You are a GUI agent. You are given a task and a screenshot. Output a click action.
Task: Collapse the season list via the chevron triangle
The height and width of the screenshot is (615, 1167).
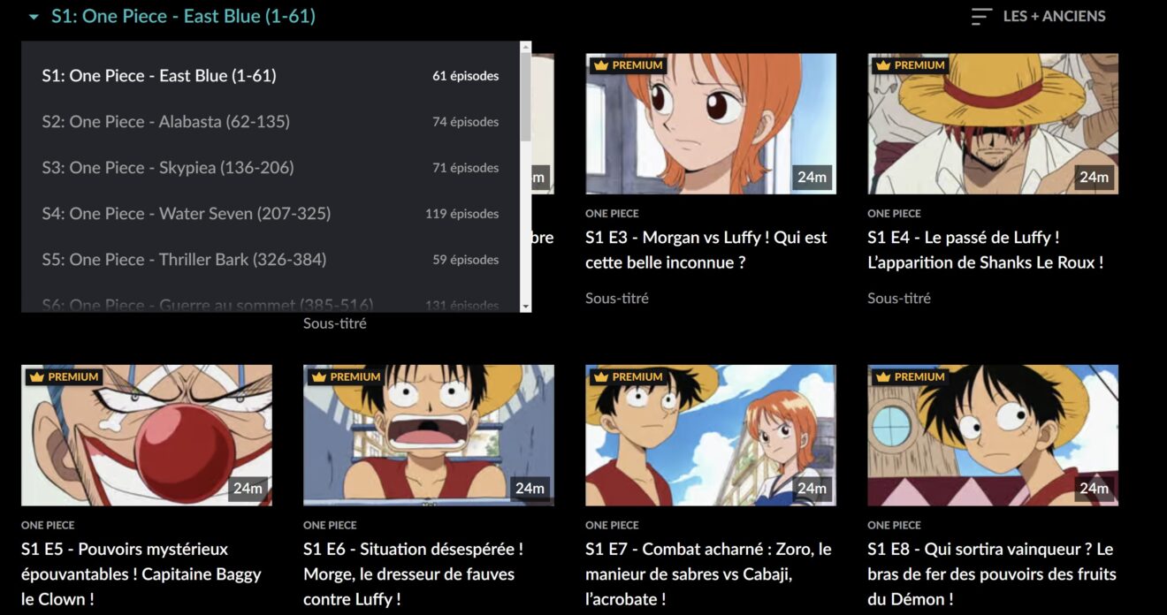[x=32, y=16]
